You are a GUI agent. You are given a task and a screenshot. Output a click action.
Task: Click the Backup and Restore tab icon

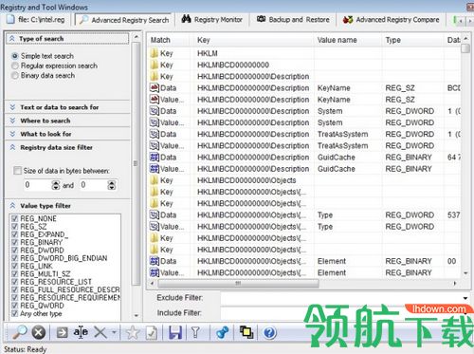[x=261, y=19]
